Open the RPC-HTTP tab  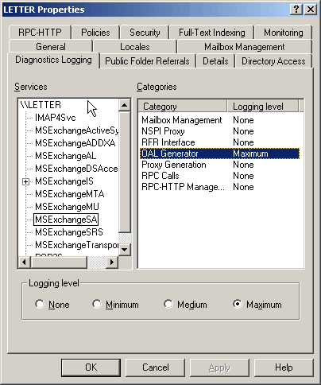pyautogui.click(x=40, y=33)
